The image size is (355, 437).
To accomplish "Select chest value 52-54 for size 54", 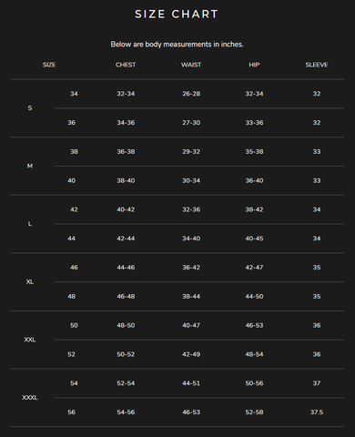I will click(126, 383).
